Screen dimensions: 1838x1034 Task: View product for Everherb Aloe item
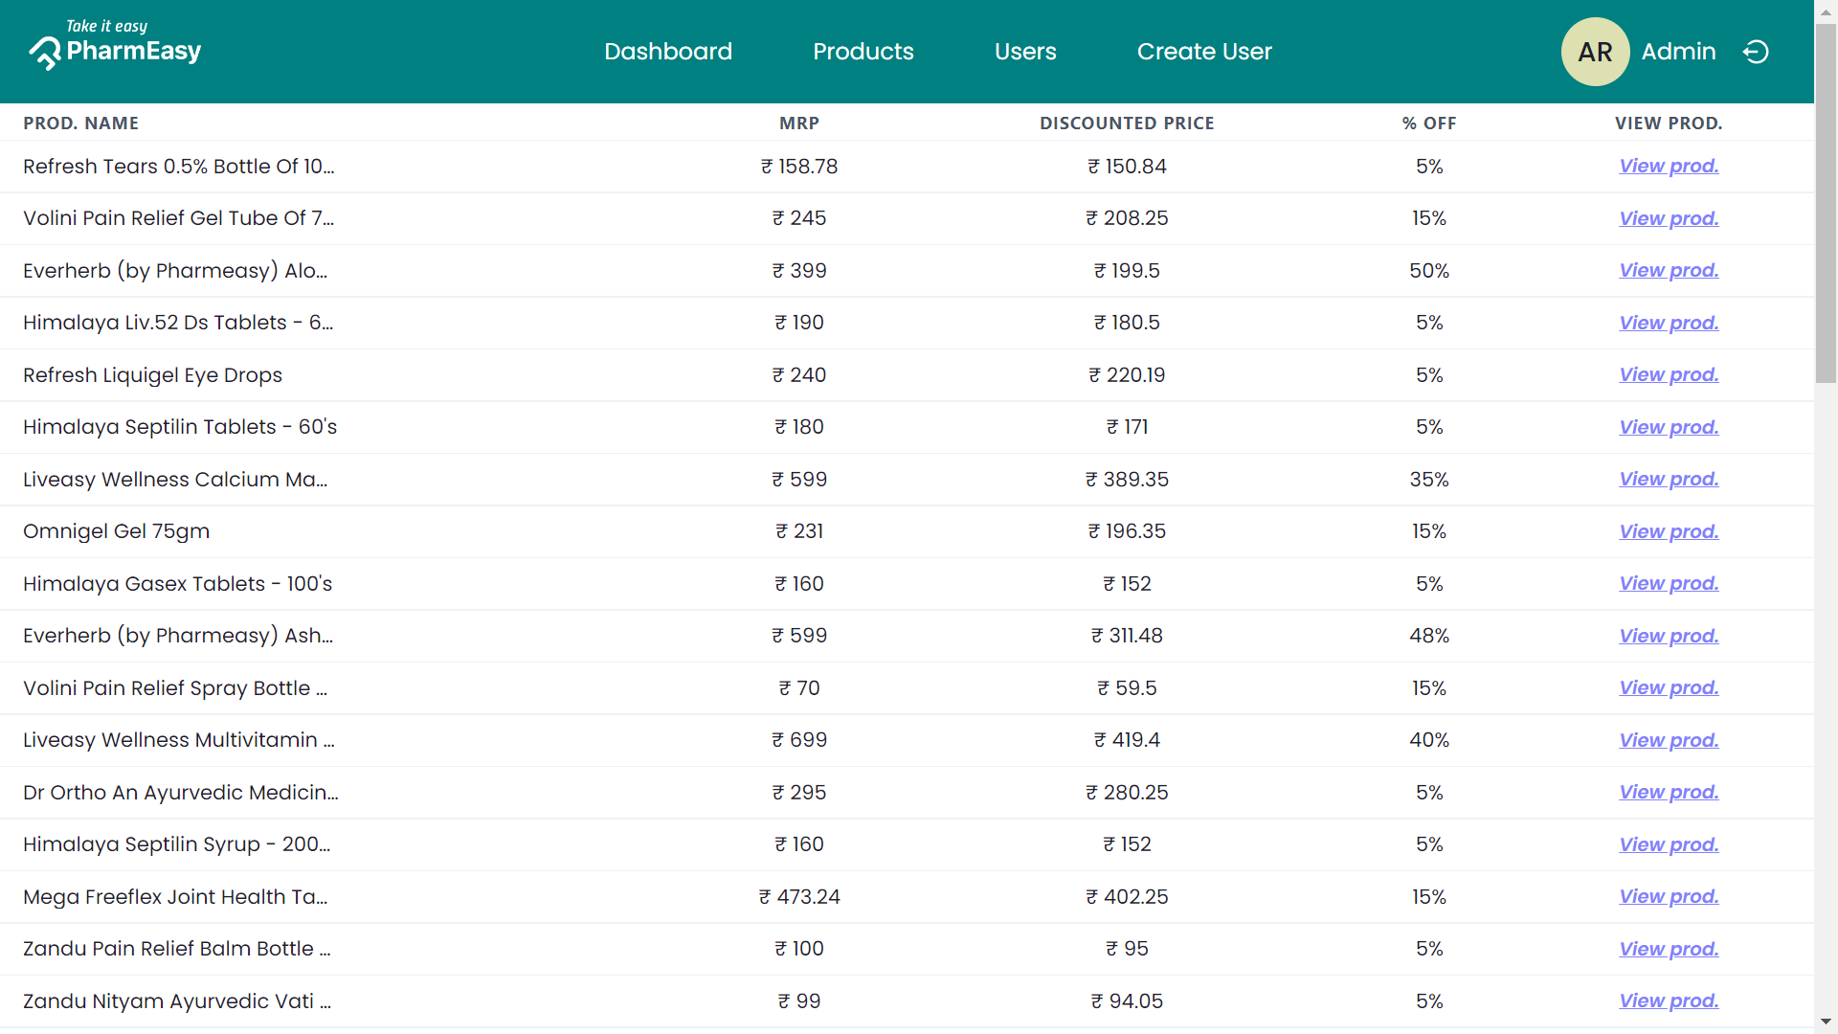tap(1668, 270)
